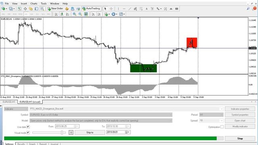Image resolution: width=258 pixels, height=145 pixels.
Task: Toggle the AutoTrading button
Action: [x=91, y=8]
